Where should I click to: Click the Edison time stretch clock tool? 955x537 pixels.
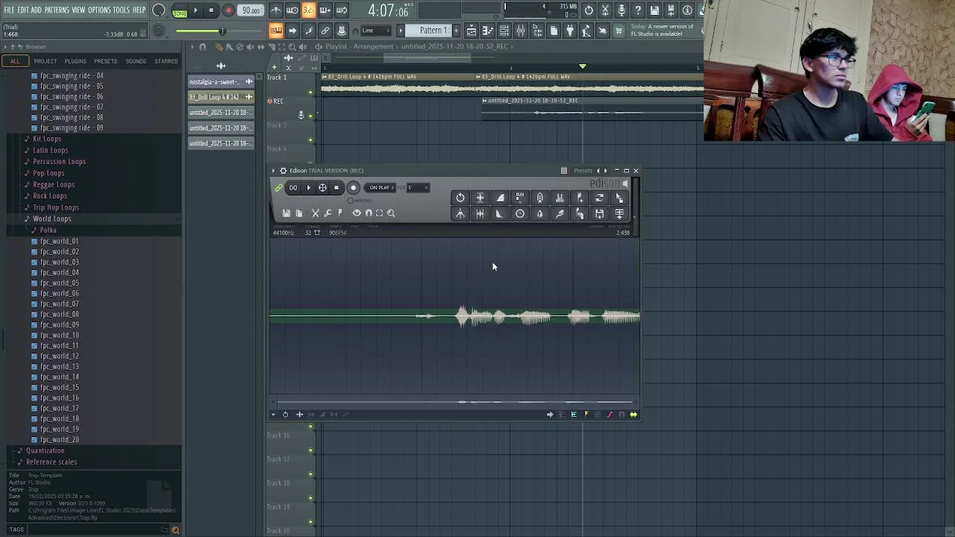[520, 214]
